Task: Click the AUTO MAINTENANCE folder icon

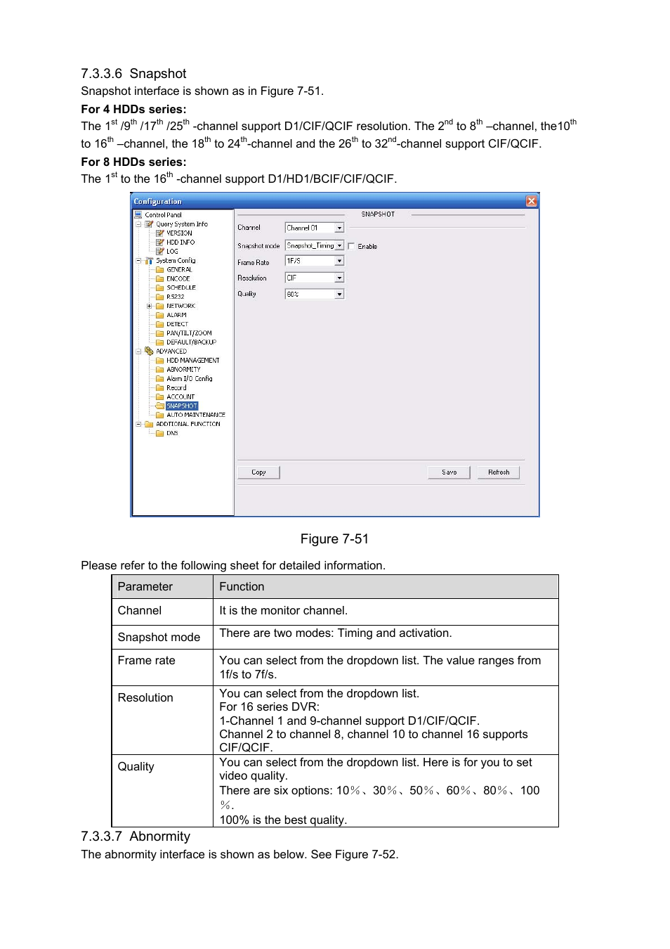Action: point(160,415)
